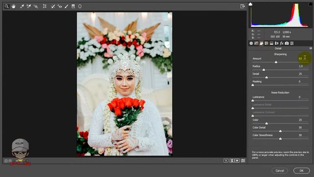
Task: Click the Luminance noise reduction slider handle
Action: tap(253, 100)
